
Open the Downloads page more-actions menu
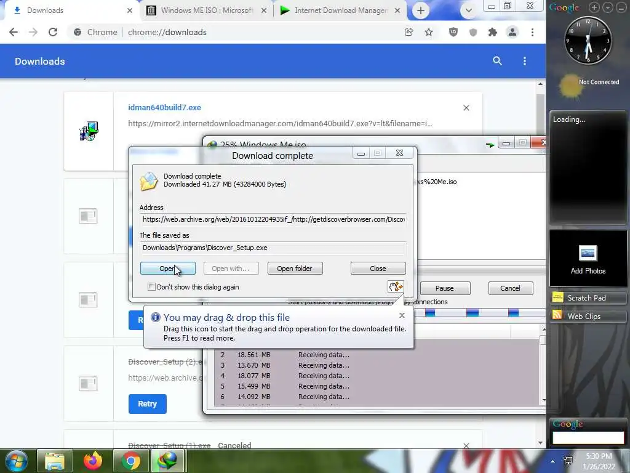point(525,61)
